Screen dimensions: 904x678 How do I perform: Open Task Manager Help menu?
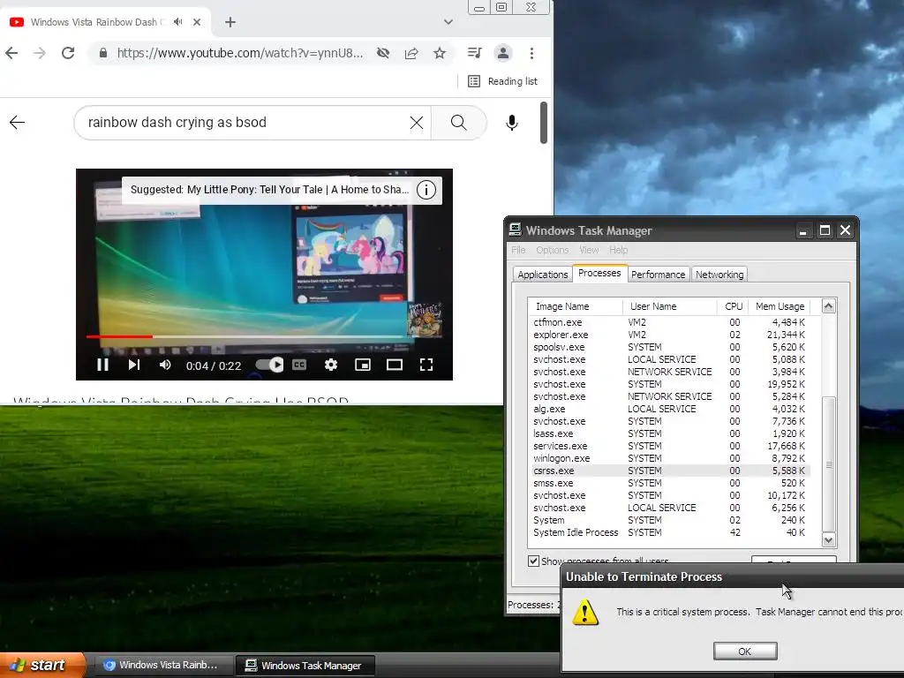point(618,250)
